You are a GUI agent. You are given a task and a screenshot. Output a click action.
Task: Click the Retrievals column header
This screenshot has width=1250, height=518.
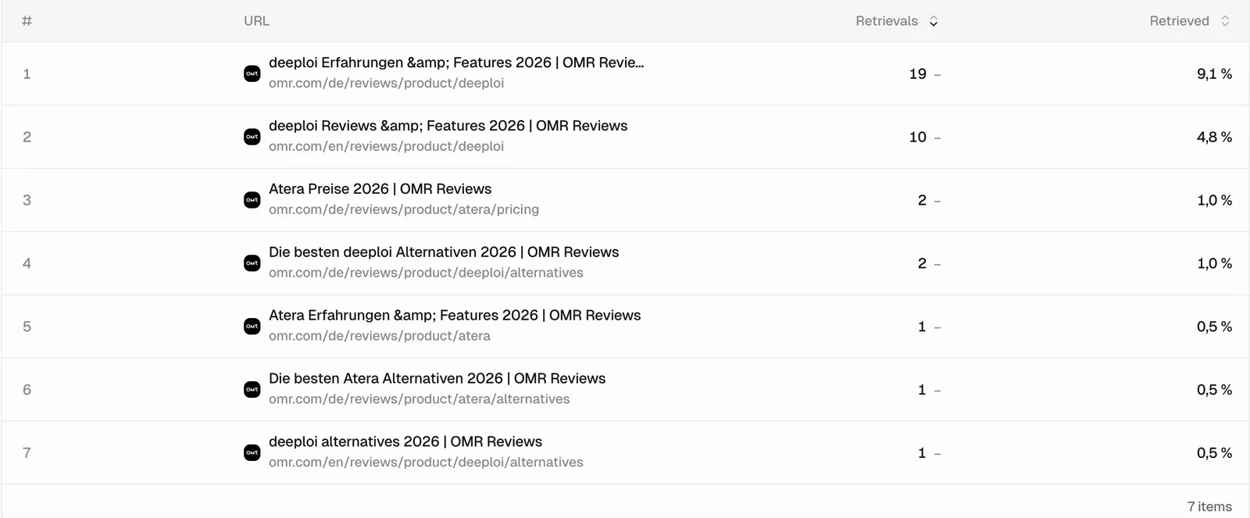click(x=887, y=21)
